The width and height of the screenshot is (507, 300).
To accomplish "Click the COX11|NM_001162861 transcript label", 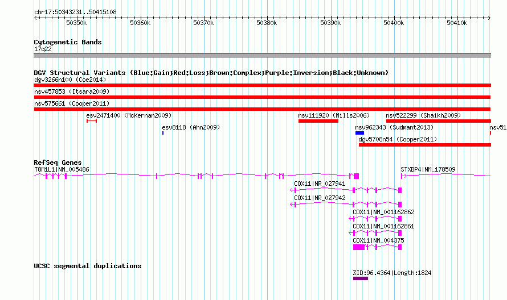I will point(383,226).
